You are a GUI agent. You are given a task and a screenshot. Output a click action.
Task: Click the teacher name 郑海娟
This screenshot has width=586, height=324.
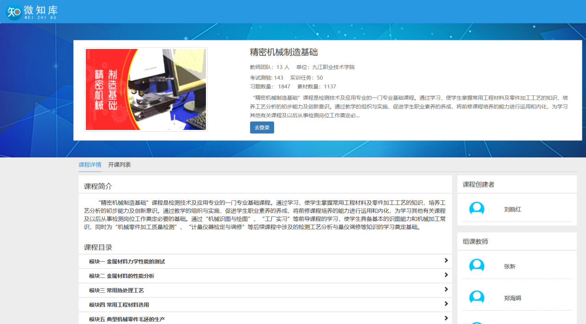(x=513, y=298)
